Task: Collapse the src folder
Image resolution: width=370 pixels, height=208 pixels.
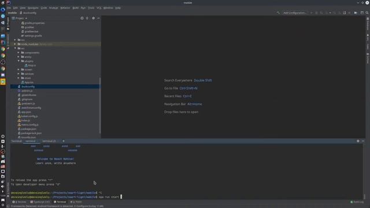Action: tap(15, 49)
